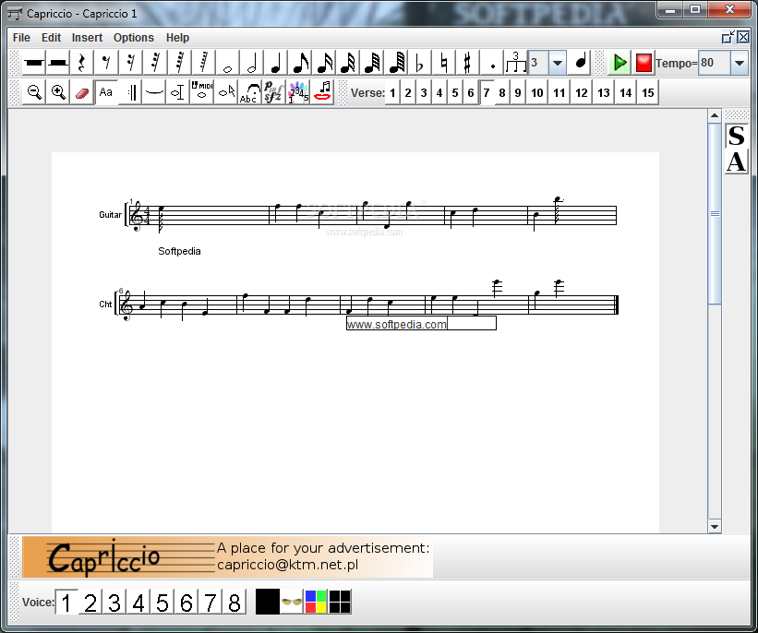Screen dimensions: 758x633
Task: Switch to verse 1
Action: (x=392, y=93)
